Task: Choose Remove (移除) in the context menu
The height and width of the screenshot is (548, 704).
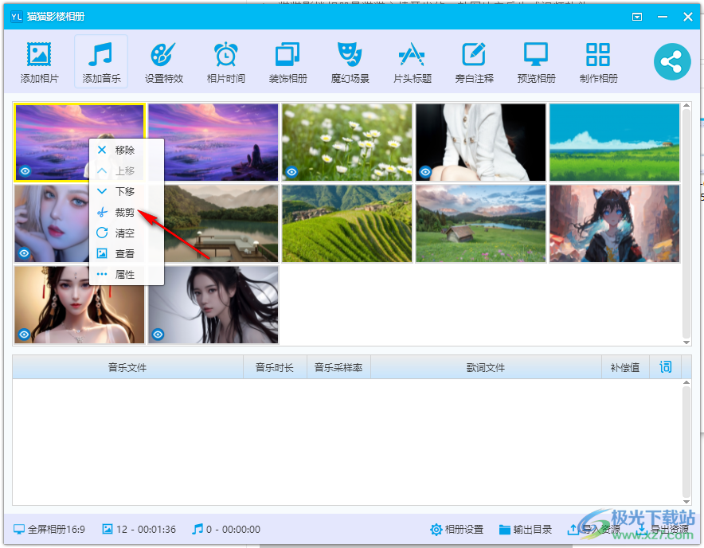Action: click(125, 150)
